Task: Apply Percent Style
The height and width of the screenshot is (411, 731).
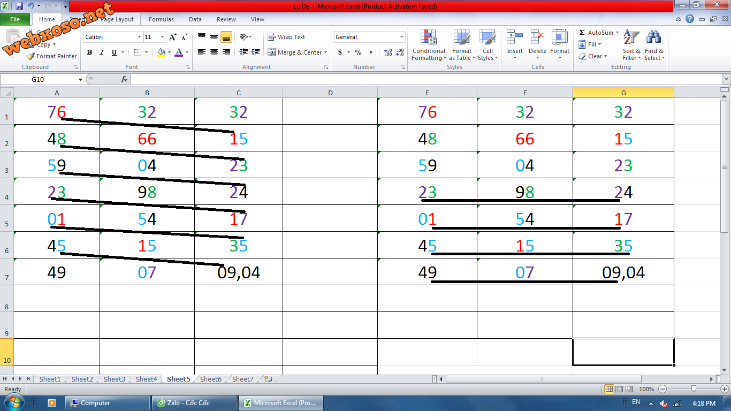Action: [358, 52]
